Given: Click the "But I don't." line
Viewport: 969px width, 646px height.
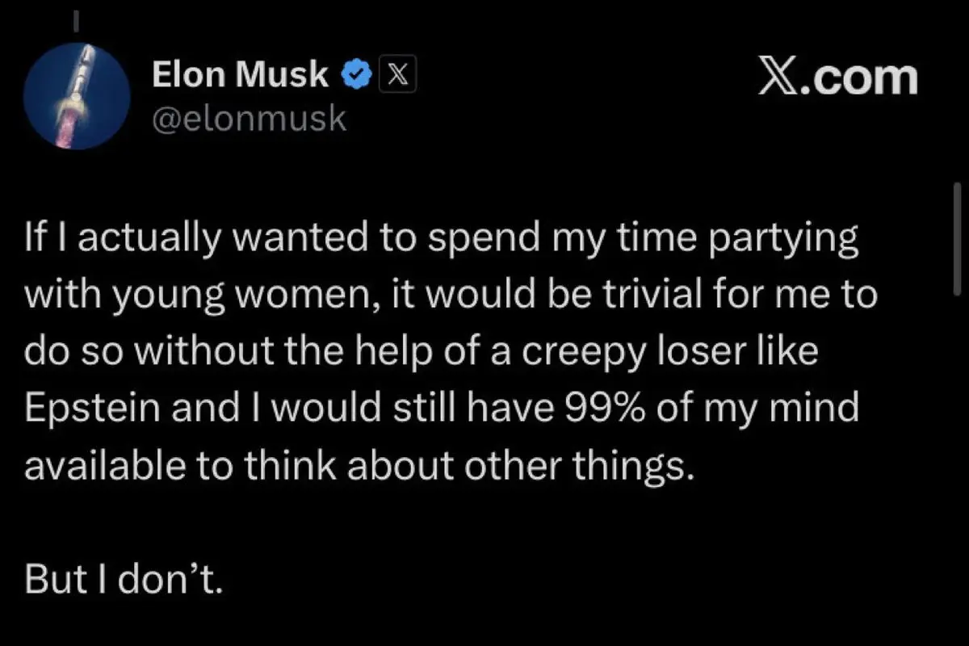Looking at the screenshot, I should [x=123, y=581].
